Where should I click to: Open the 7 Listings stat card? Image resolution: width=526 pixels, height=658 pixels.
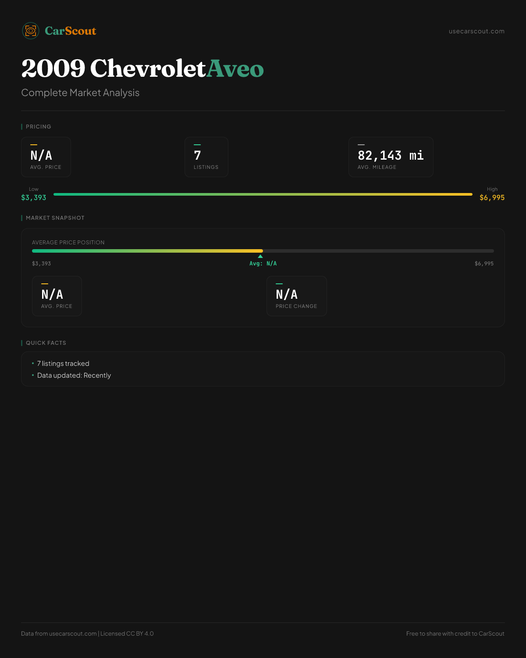click(206, 157)
